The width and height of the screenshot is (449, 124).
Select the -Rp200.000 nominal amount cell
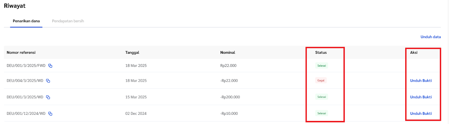pyautogui.click(x=230, y=97)
